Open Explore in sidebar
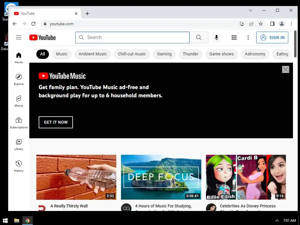This screenshot has height=225, width=300. click(x=19, y=80)
